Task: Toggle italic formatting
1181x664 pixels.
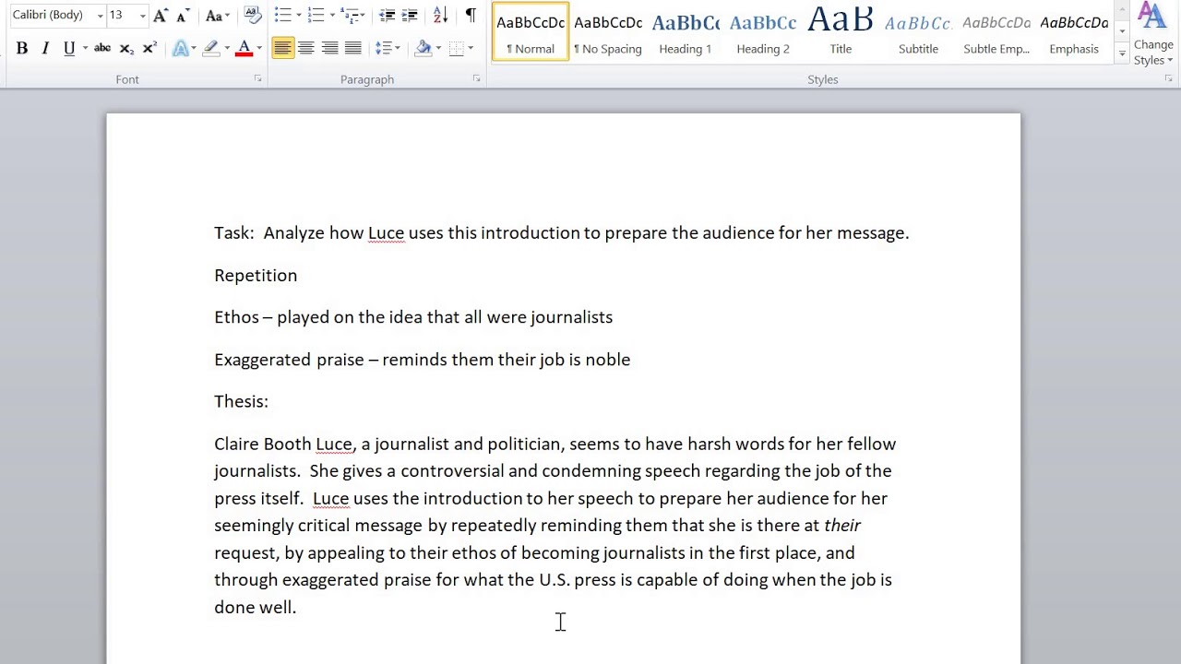Action: coord(45,48)
